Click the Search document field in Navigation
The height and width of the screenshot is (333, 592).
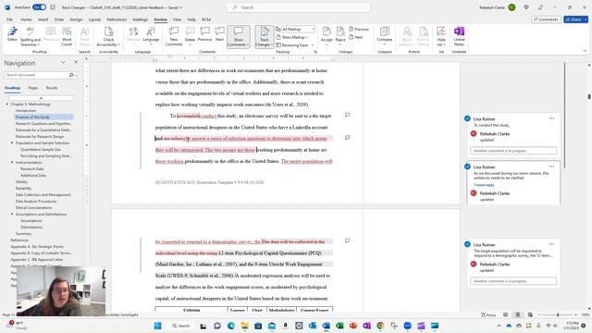[x=41, y=75]
